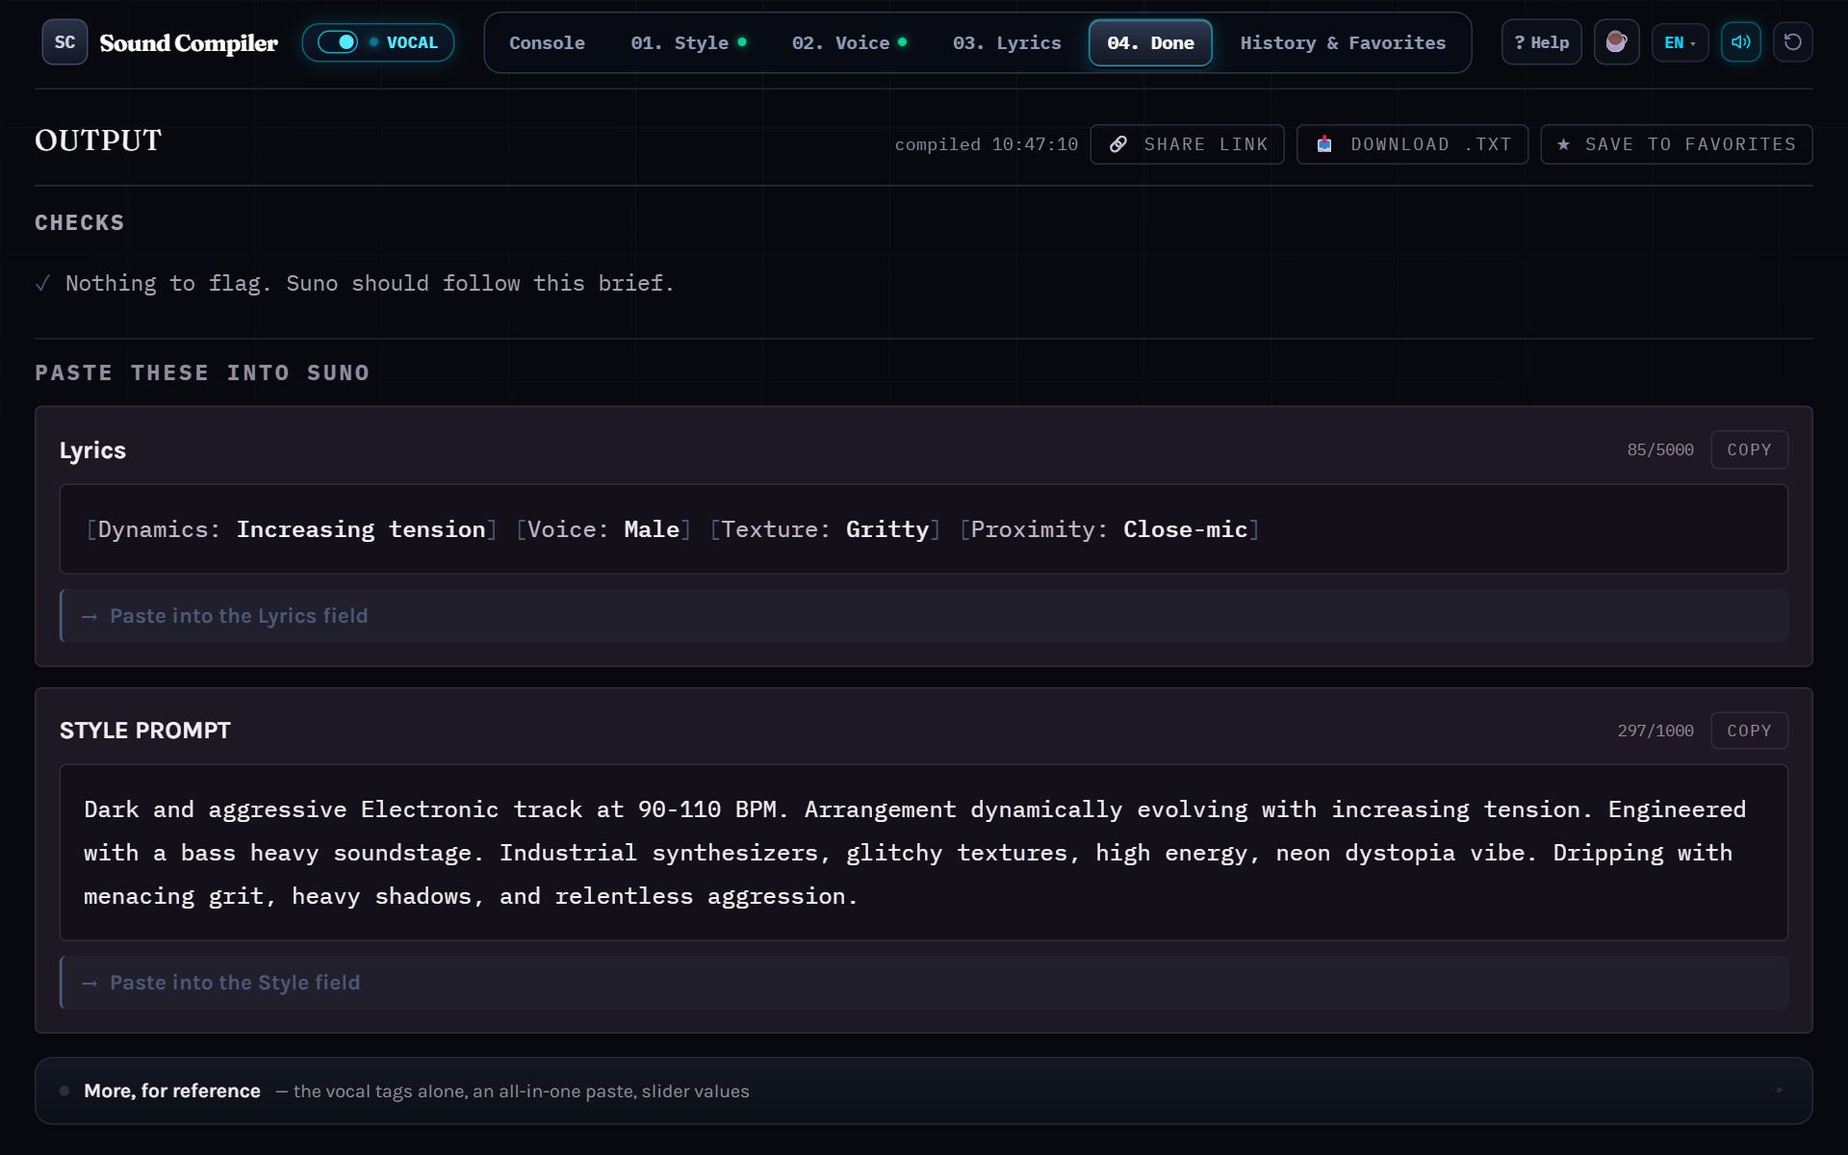This screenshot has height=1155, width=1848.
Task: Click the STYLE PROMPT card heading
Action: click(145, 731)
